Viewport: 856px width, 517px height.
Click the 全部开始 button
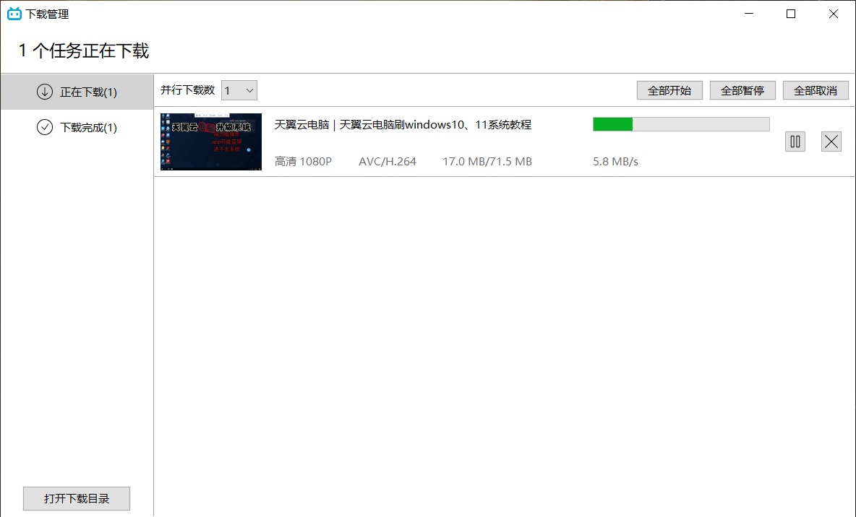pyautogui.click(x=669, y=90)
